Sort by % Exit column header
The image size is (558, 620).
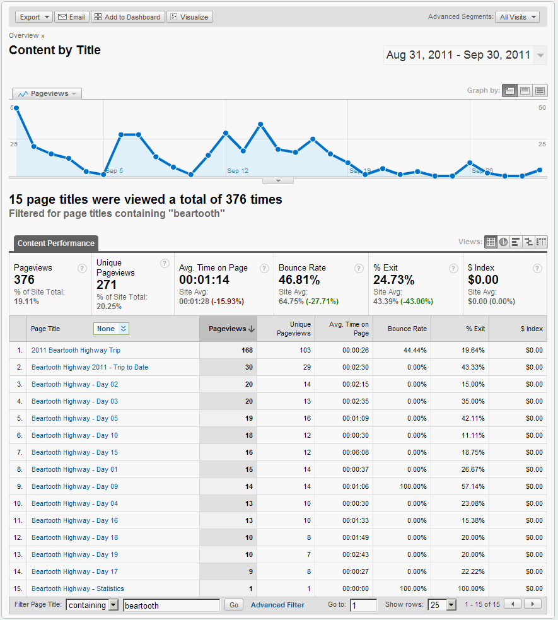[460, 329]
